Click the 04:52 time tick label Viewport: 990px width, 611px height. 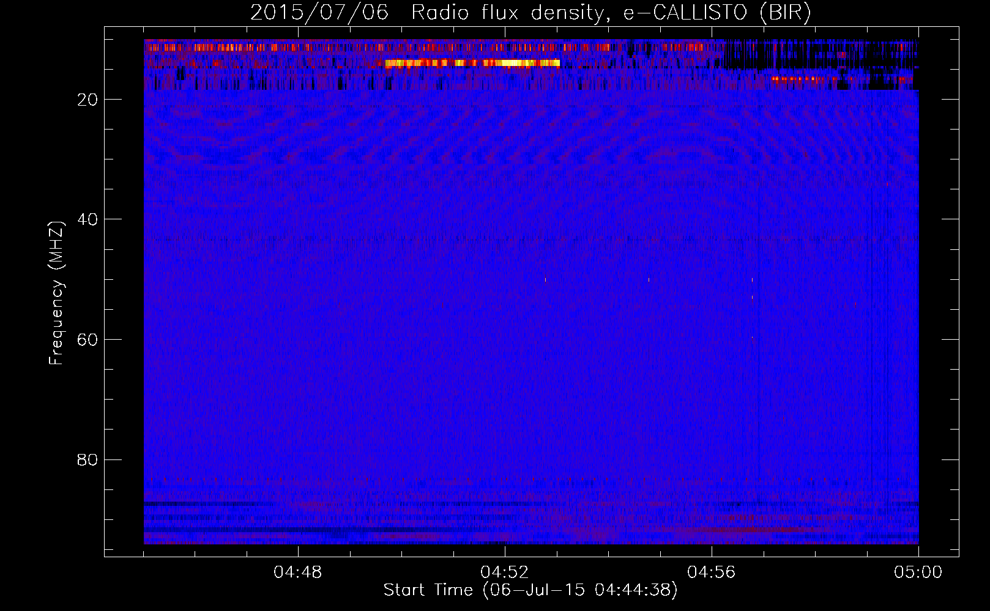tap(505, 573)
